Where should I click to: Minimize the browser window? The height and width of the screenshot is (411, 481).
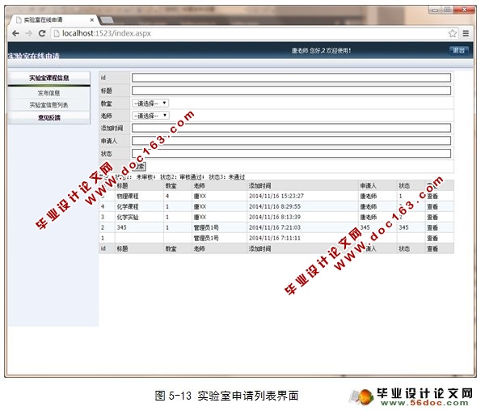435,10
